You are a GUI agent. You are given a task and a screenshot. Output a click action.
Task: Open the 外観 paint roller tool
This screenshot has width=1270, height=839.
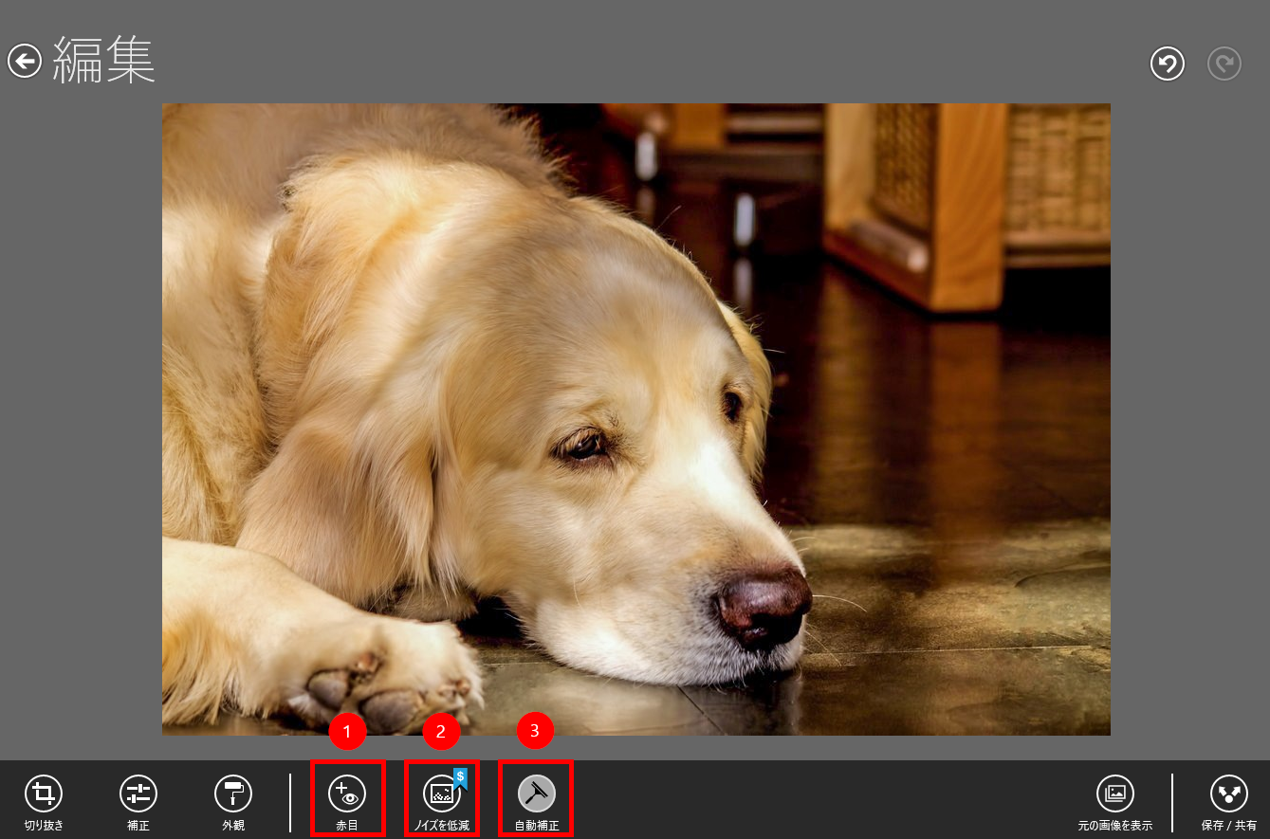tap(233, 802)
